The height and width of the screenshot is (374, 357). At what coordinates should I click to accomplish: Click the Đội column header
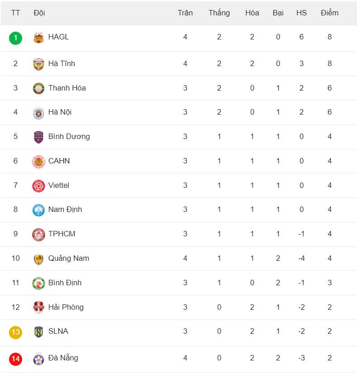(39, 13)
